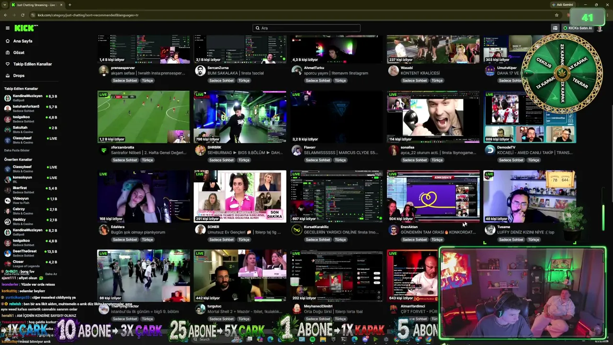Open KursatKarakilic's channel avatar

pyautogui.click(x=297, y=230)
